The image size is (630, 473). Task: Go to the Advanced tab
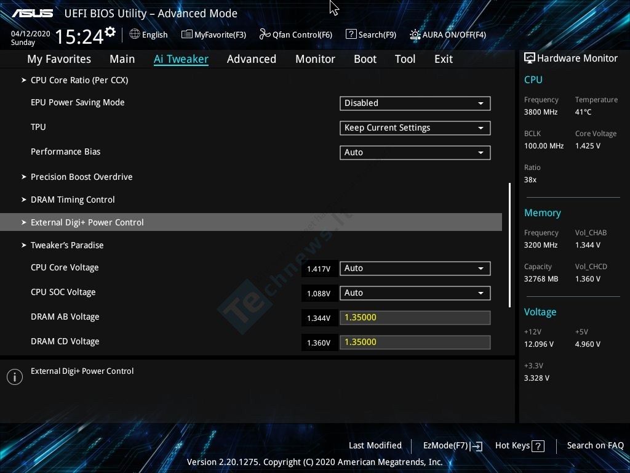(252, 59)
